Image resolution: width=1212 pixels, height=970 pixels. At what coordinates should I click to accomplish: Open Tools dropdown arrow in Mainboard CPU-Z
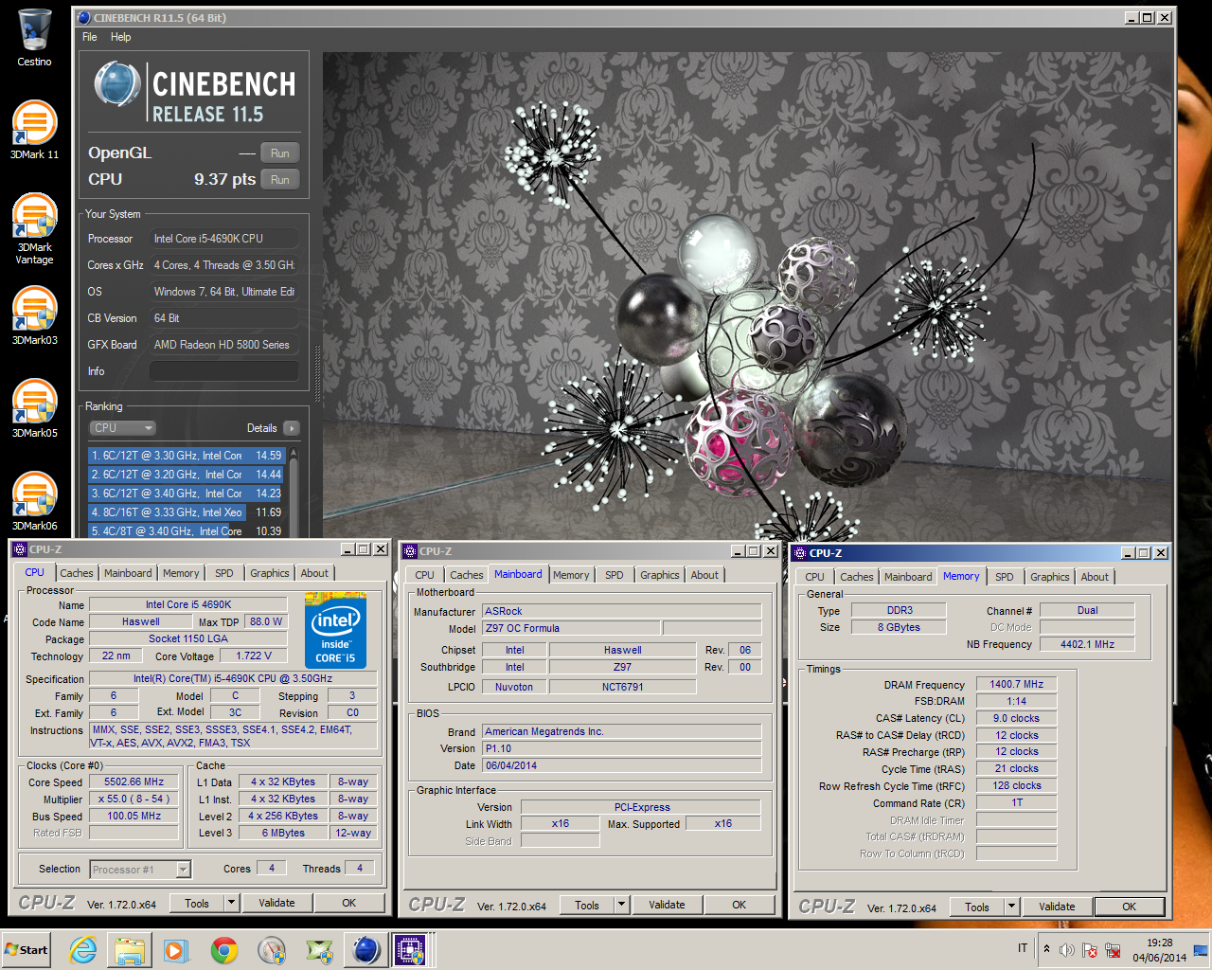pos(621,905)
